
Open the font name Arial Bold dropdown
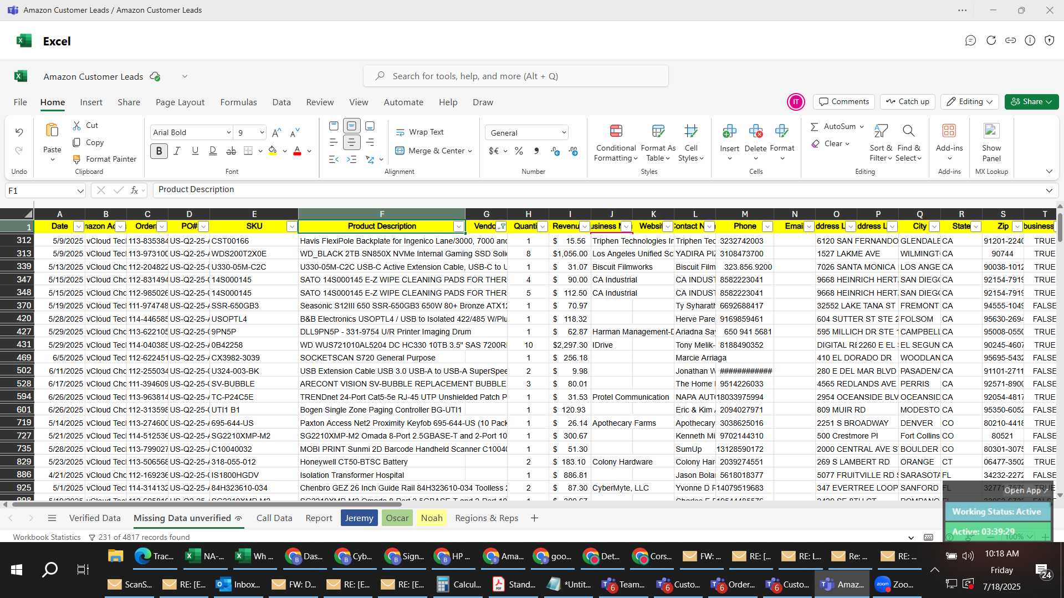(x=228, y=133)
